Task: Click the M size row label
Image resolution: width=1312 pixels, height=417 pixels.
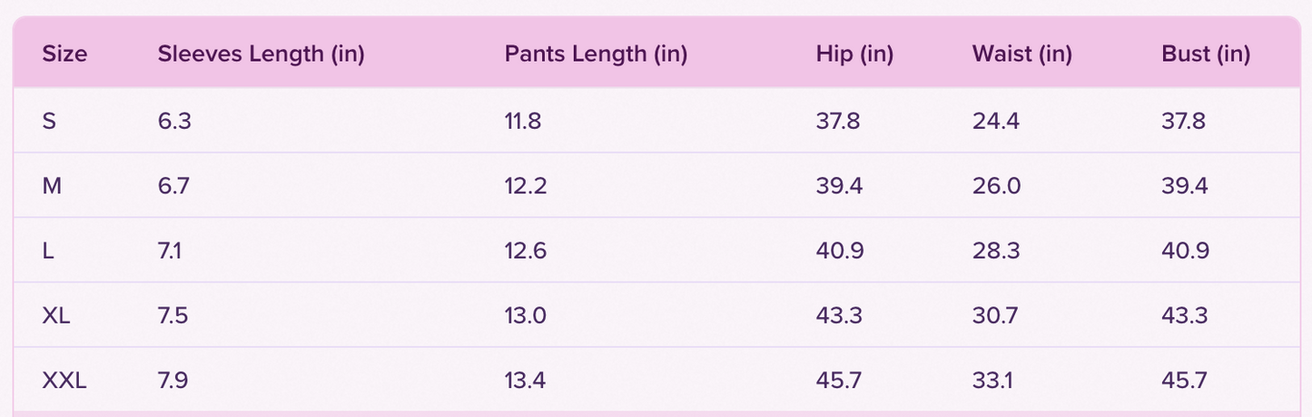Action: click(x=51, y=185)
